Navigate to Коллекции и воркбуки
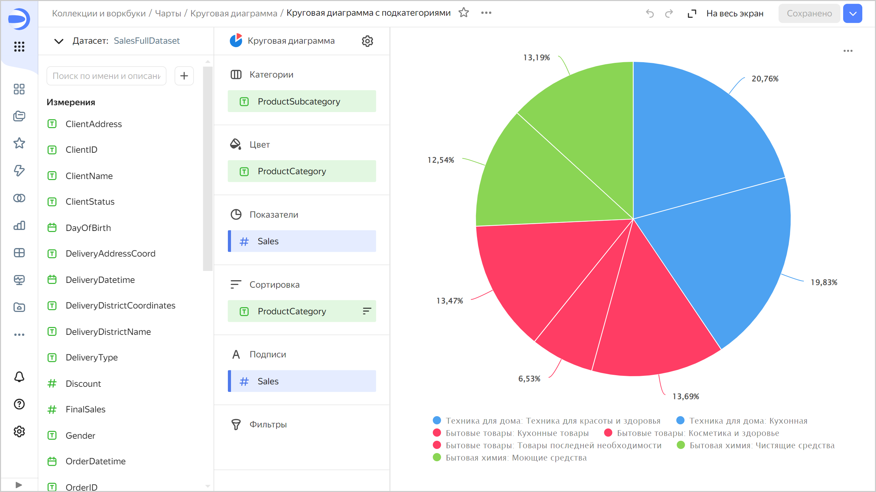Image resolution: width=876 pixels, height=492 pixels. point(99,13)
